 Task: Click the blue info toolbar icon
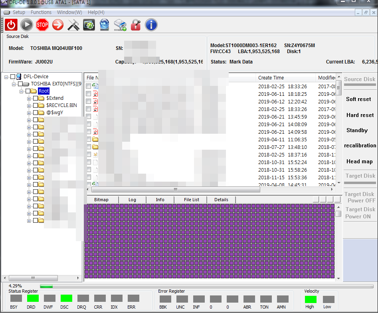click(151, 25)
